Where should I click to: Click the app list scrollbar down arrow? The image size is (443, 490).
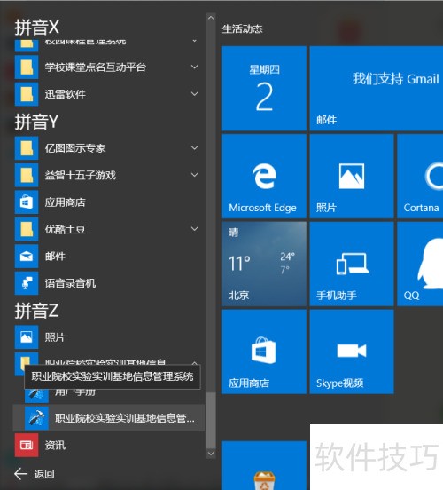(211, 454)
